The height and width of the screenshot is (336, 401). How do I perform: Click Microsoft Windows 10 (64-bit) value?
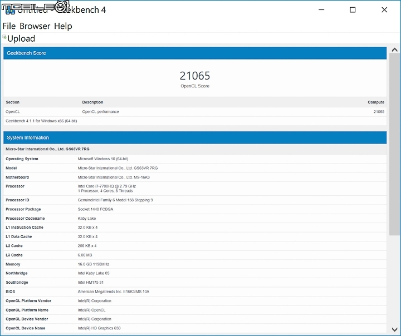pyautogui.click(x=103, y=159)
